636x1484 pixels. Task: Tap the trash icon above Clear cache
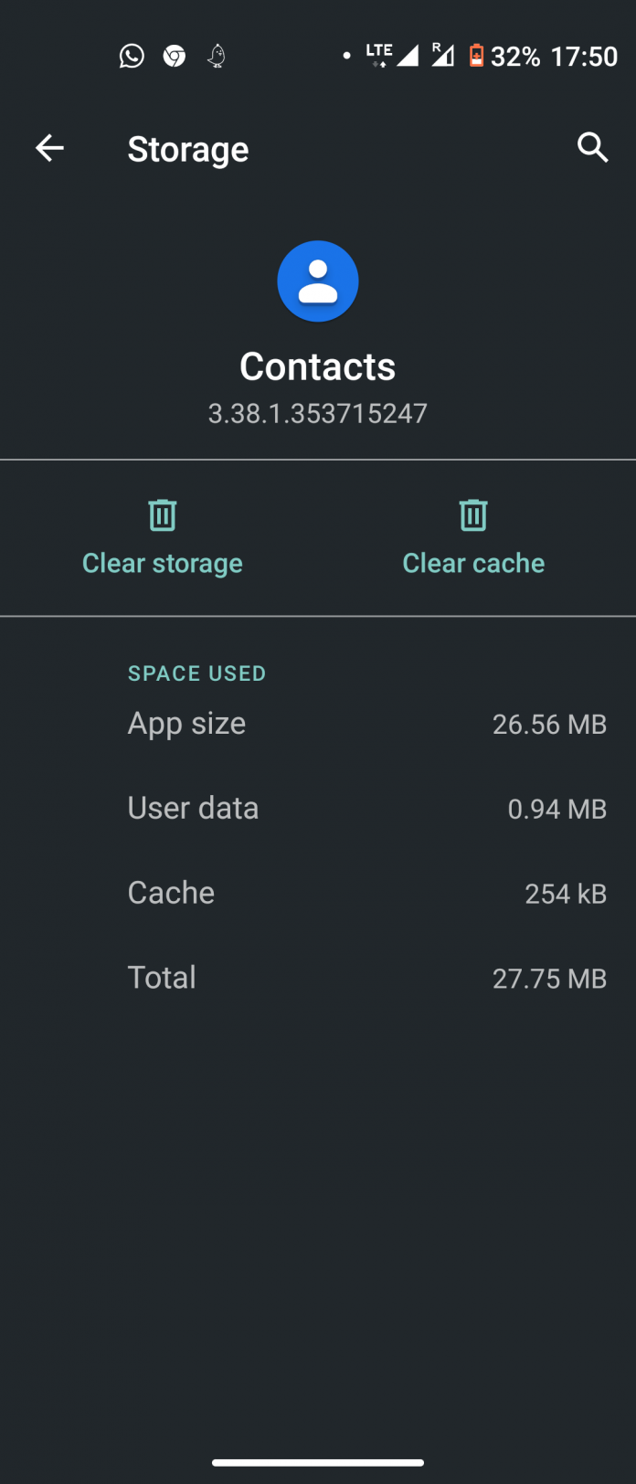pos(473,515)
